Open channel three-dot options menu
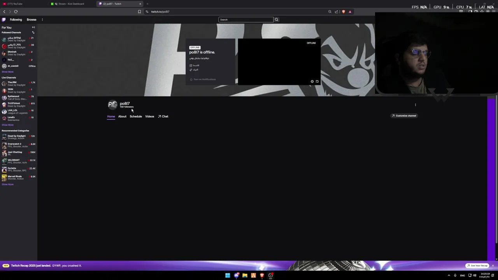 tap(416, 105)
